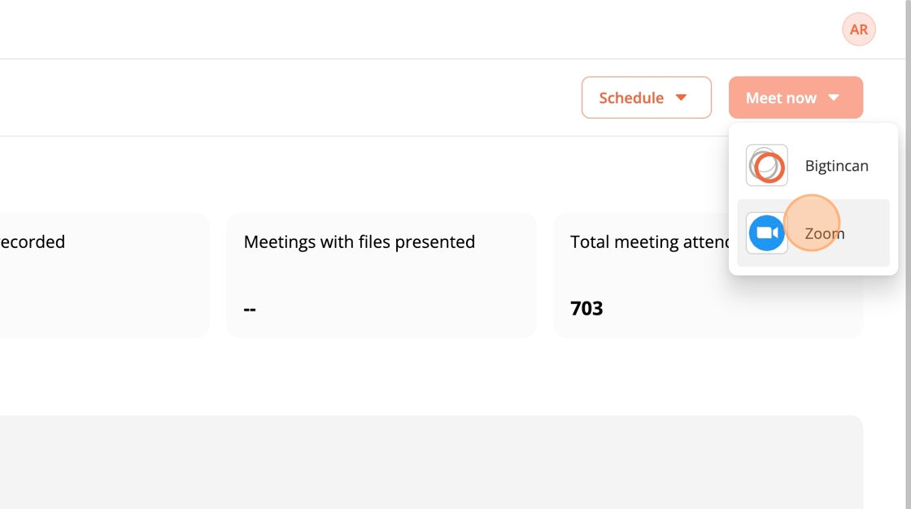Select the 703 attendees value
The height and width of the screenshot is (509, 911).
586,308
